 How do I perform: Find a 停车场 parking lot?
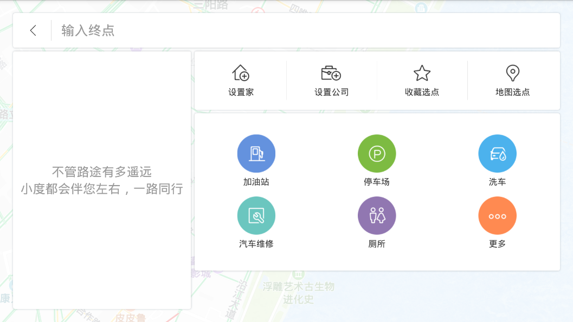[376, 160]
